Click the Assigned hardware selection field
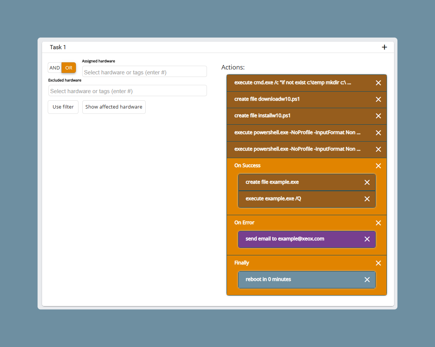 pyautogui.click(x=145, y=72)
